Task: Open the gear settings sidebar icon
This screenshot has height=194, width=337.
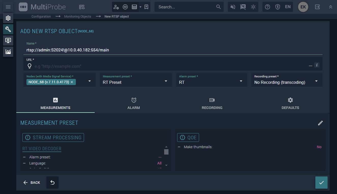Action: tap(8, 18)
